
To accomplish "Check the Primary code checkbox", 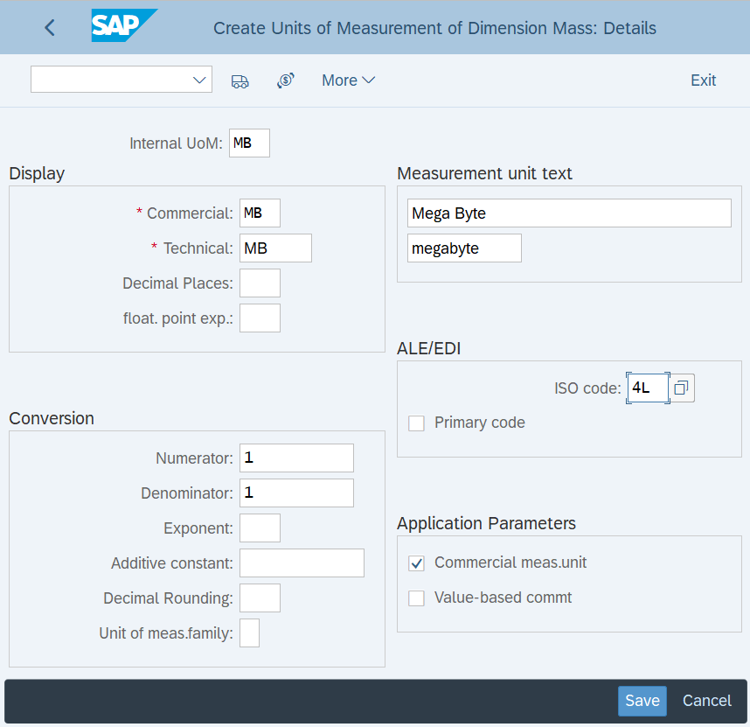I will (416, 423).
